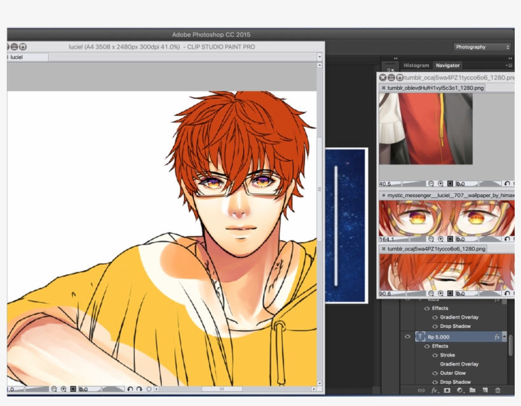Toggle the Stroke effect visibility
Screen dimensions: 521x406
click(x=435, y=356)
